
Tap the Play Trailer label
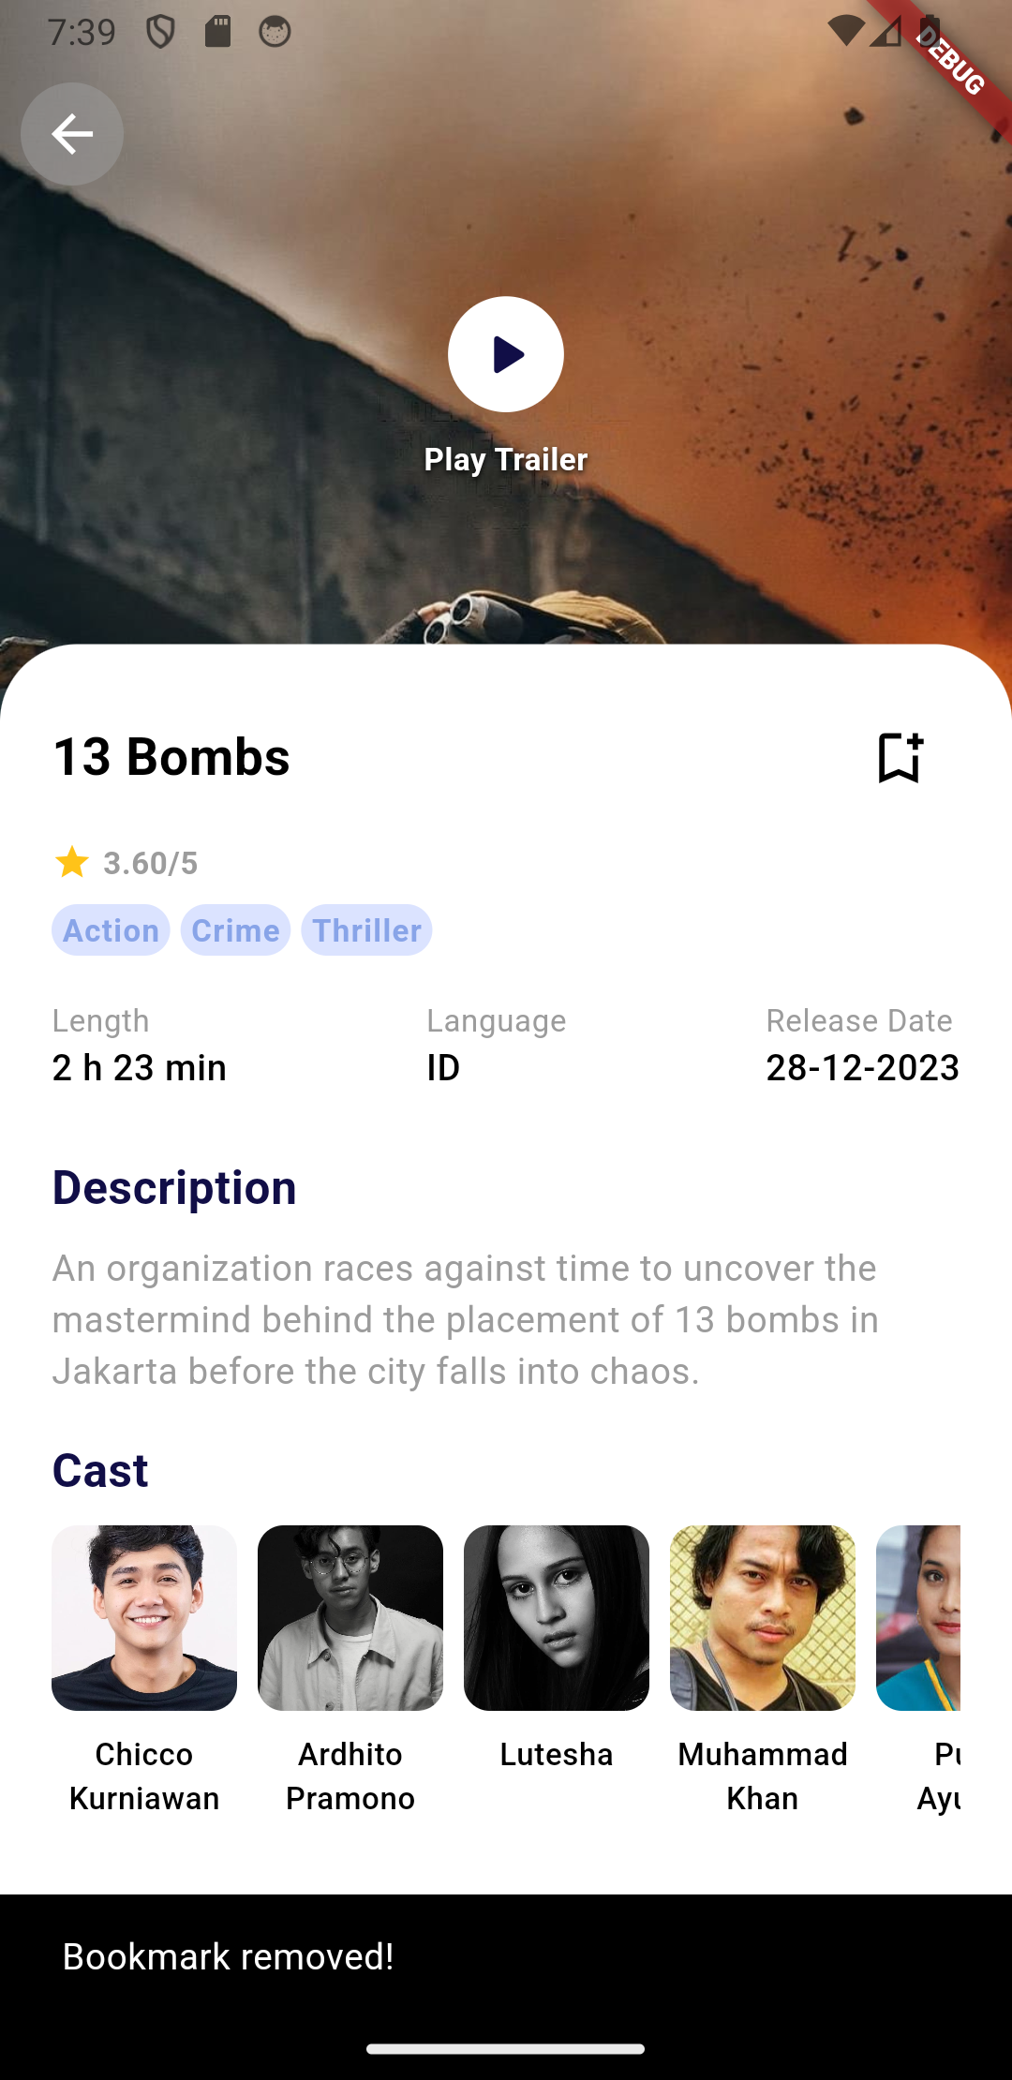click(x=506, y=459)
